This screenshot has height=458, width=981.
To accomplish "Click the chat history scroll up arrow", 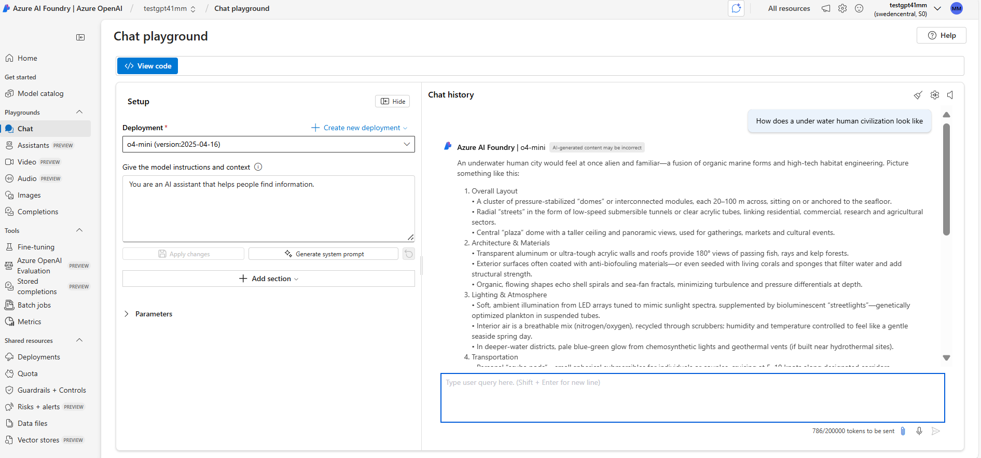I will (946, 115).
